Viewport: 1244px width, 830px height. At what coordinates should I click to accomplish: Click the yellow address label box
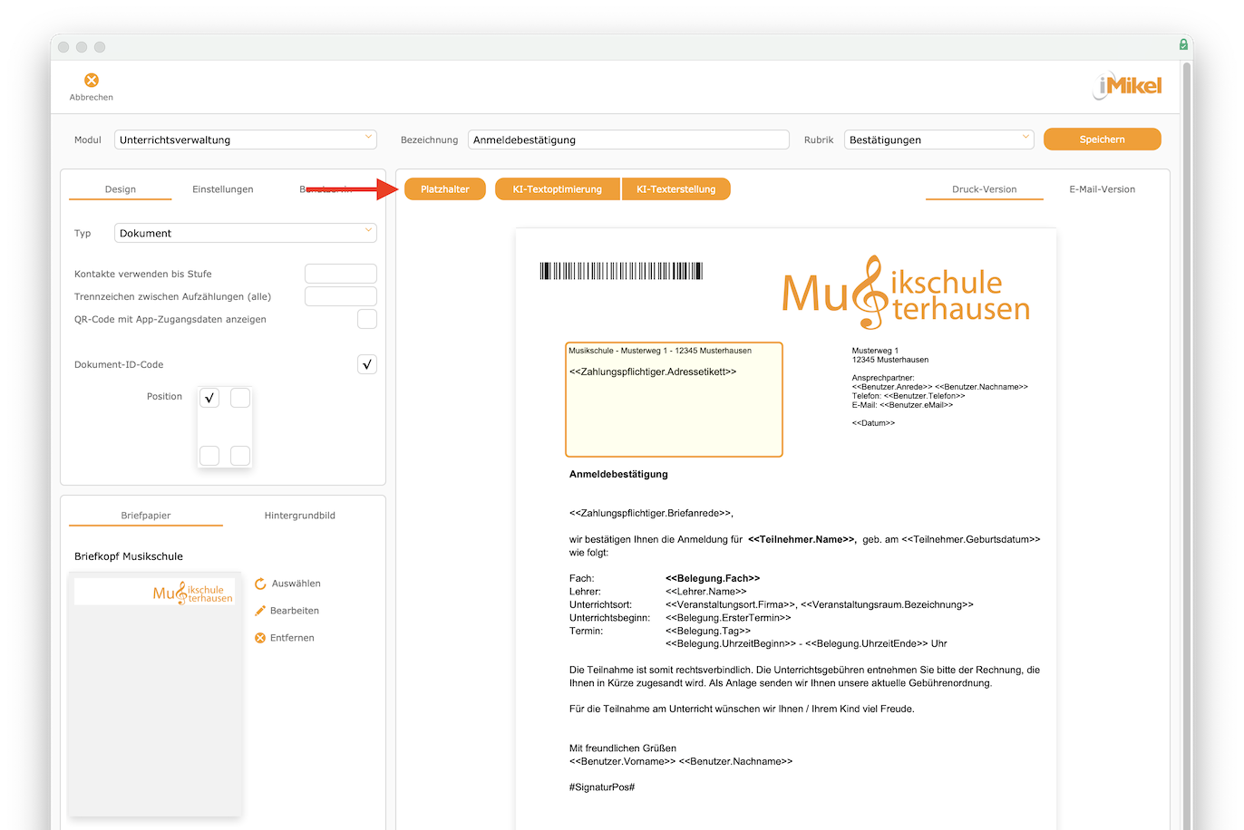point(674,400)
